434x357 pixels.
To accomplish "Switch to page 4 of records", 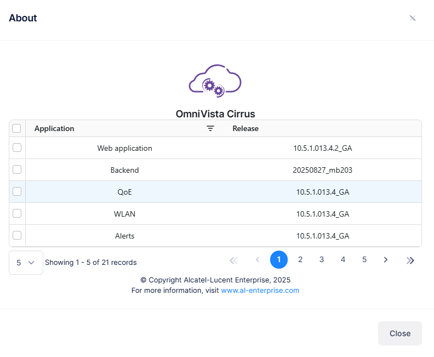I will point(343,259).
